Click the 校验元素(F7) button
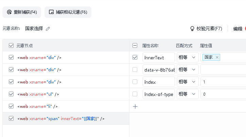Viewport: 246px width, 137px height. tap(206, 28)
